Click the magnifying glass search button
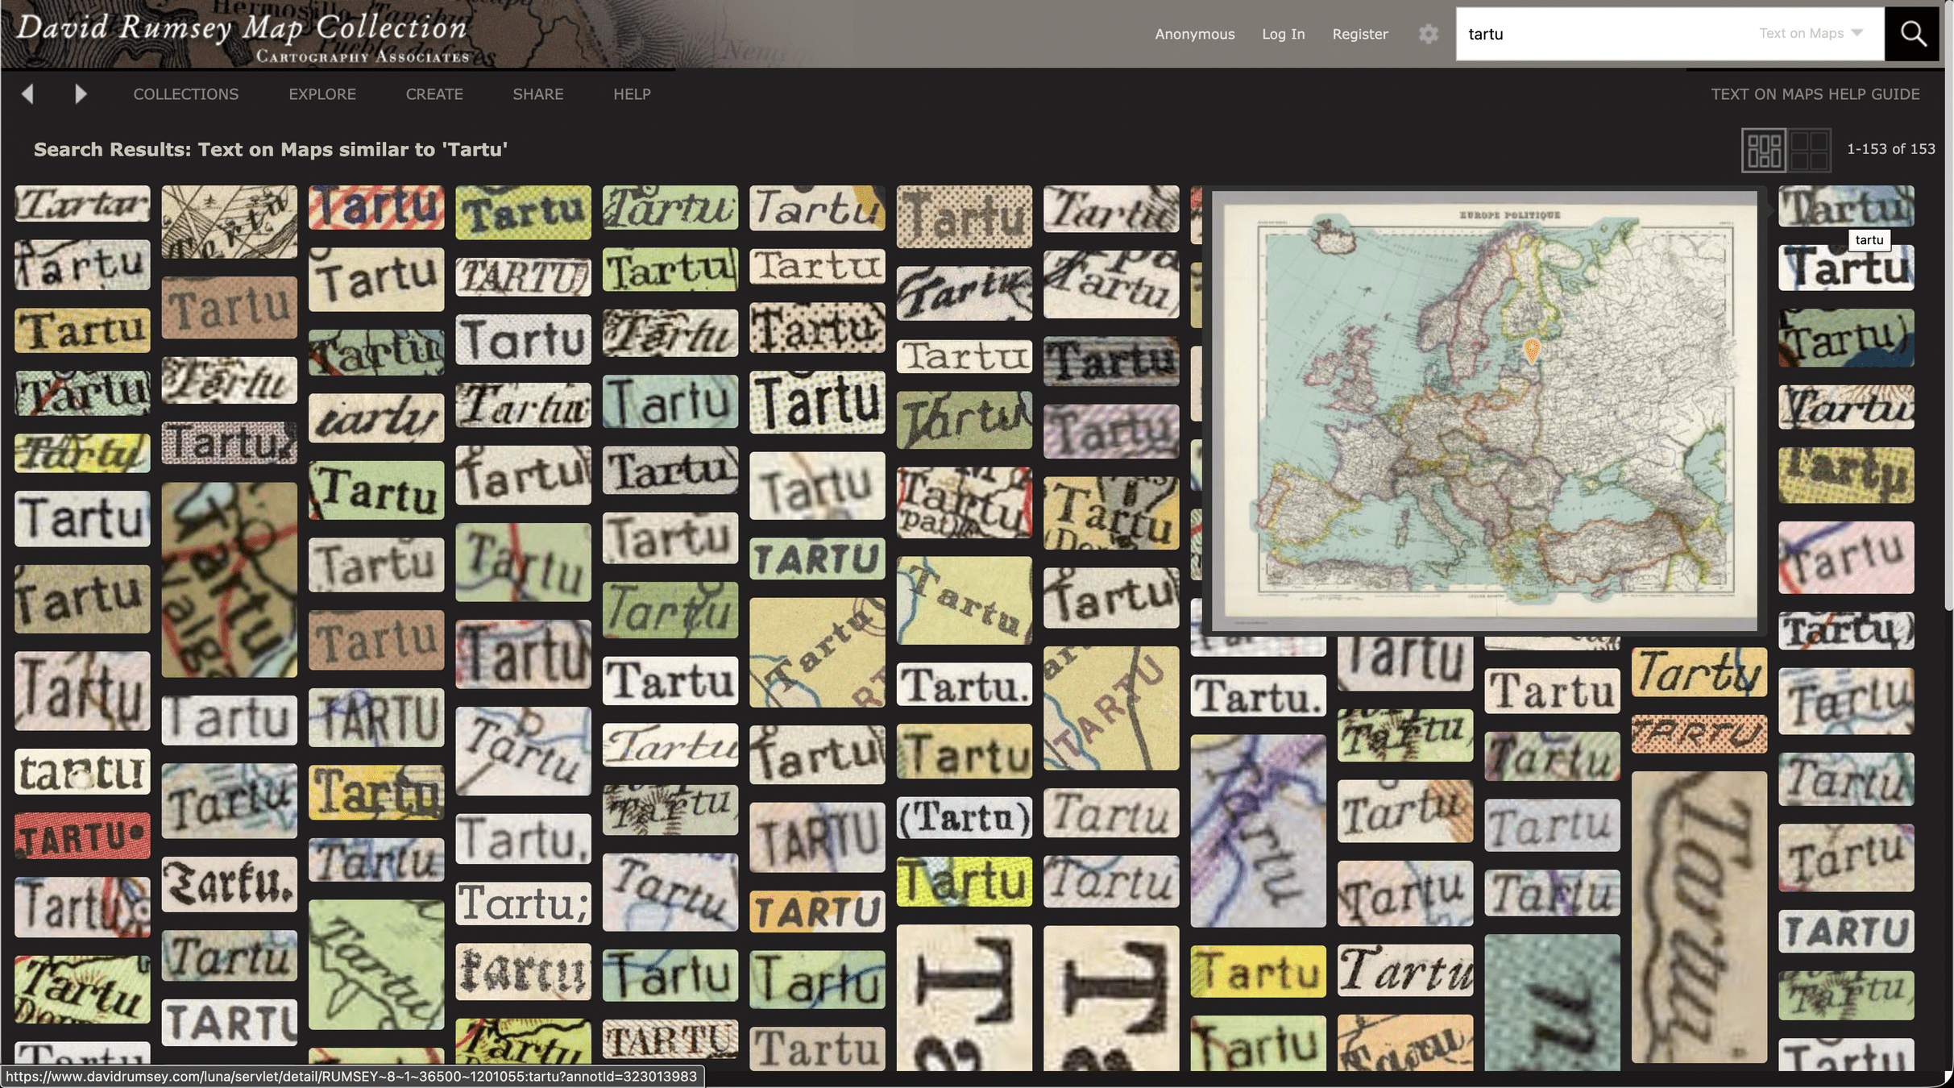 click(x=1912, y=34)
